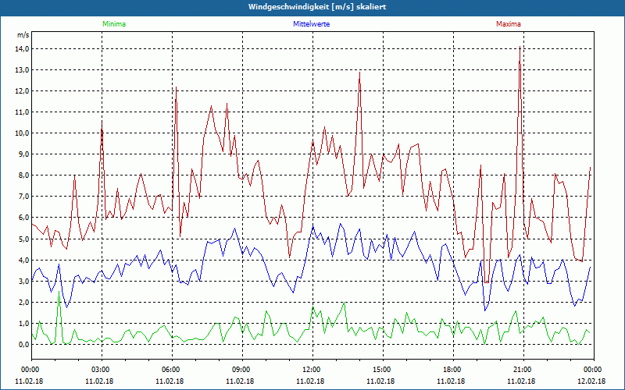Click the '14,0' y-axis value
Viewport: 625px width, 390px height.
22,49
